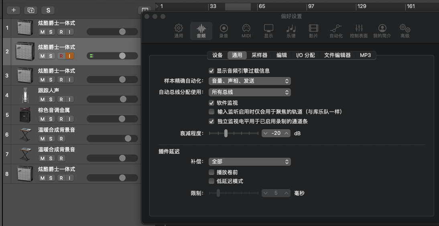Uncheck 显示音频引擎过载信息 checkbox
The image size is (439, 226).
211,71
